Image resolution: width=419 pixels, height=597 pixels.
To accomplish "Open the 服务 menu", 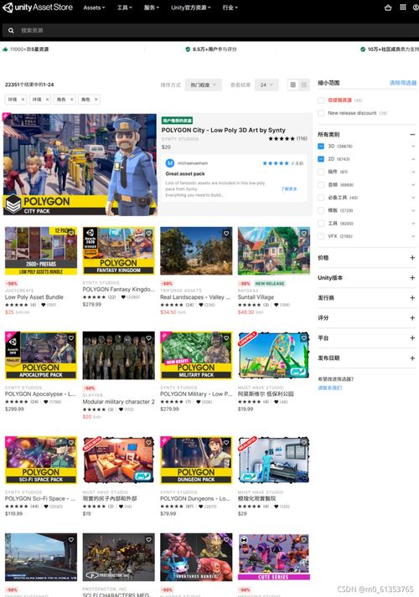I will point(152,8).
